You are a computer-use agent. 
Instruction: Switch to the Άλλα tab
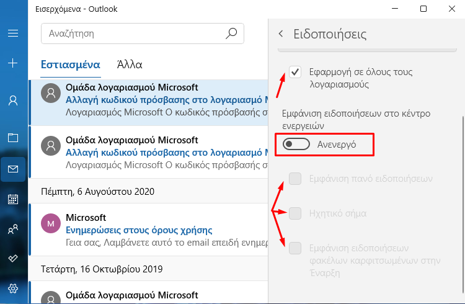point(130,65)
